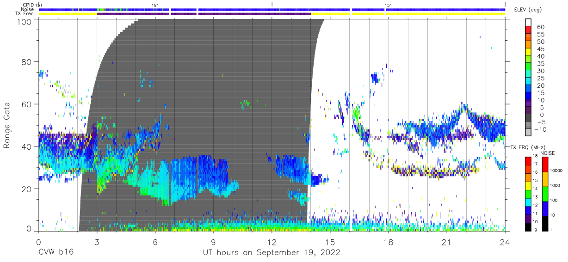Click the ELEV colorbar value '−10'

point(540,129)
